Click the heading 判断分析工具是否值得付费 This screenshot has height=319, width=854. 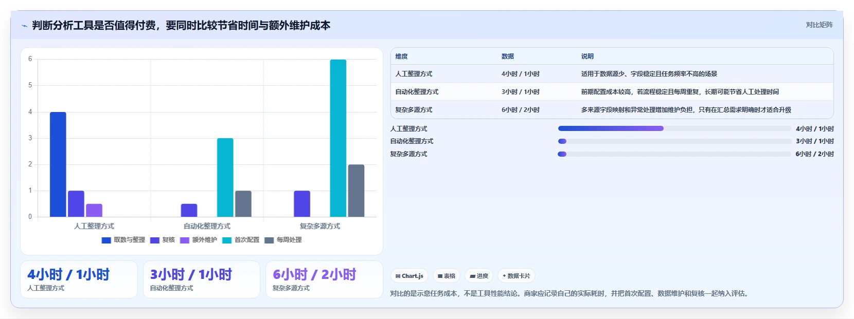coord(181,26)
